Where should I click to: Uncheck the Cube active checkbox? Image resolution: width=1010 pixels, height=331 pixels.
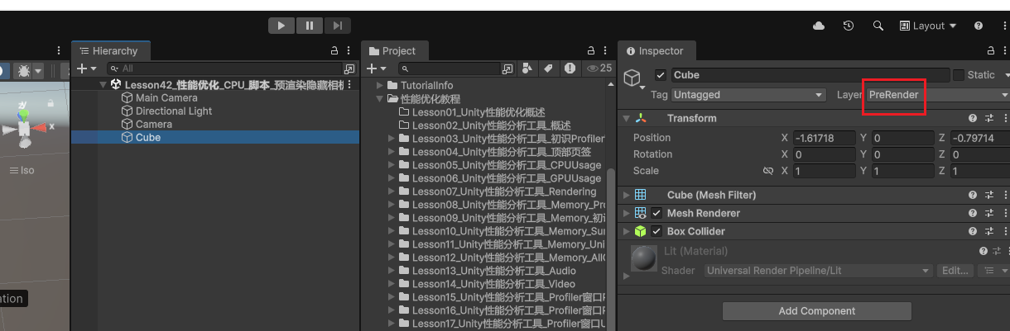point(660,75)
